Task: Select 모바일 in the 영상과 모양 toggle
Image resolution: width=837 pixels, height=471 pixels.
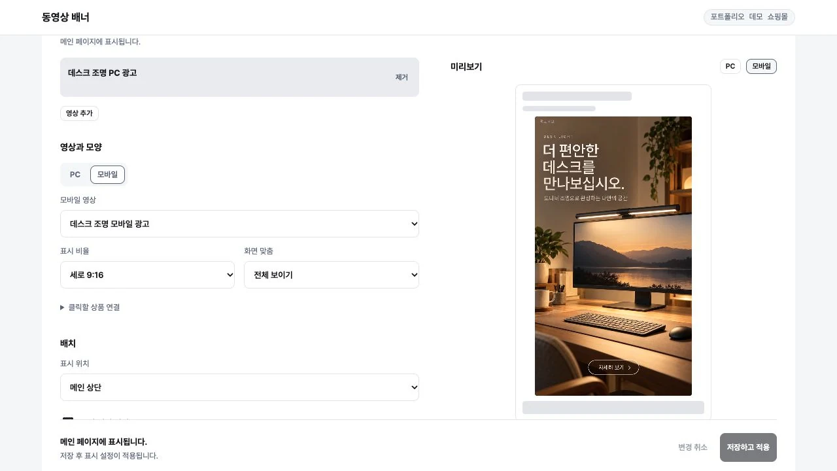Action: click(107, 175)
